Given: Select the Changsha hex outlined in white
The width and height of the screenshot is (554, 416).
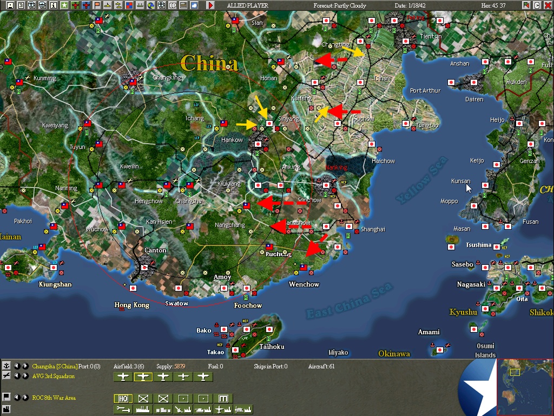Looking at the screenshot, I should coord(190,185).
